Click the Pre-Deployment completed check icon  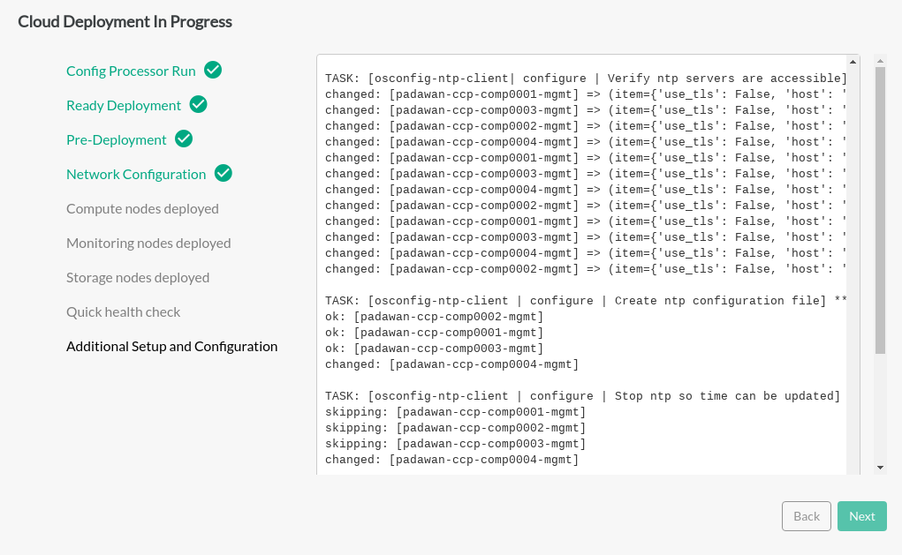tap(184, 139)
